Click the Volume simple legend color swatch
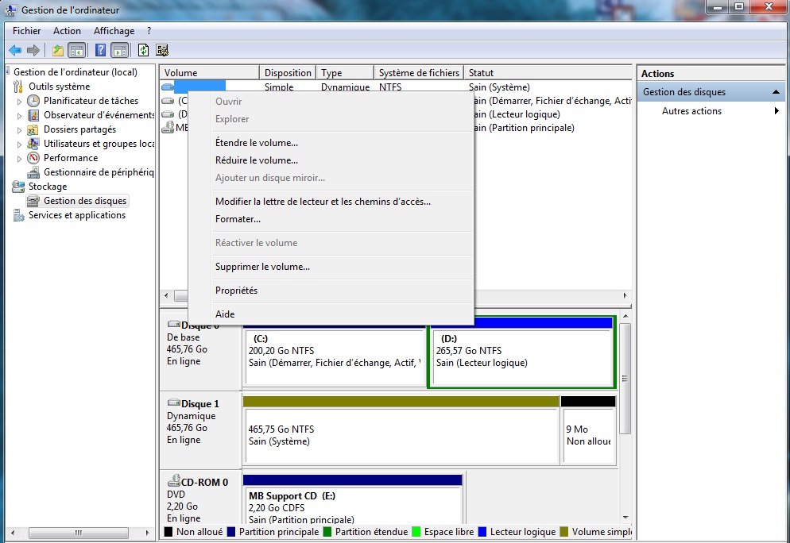The height and width of the screenshot is (543, 790). pos(565,532)
